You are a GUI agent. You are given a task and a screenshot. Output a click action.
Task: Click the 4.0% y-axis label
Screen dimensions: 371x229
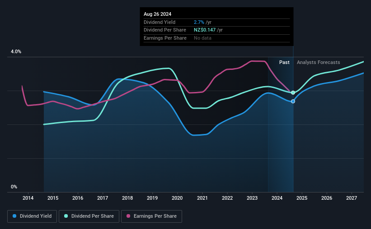[x=16, y=51]
